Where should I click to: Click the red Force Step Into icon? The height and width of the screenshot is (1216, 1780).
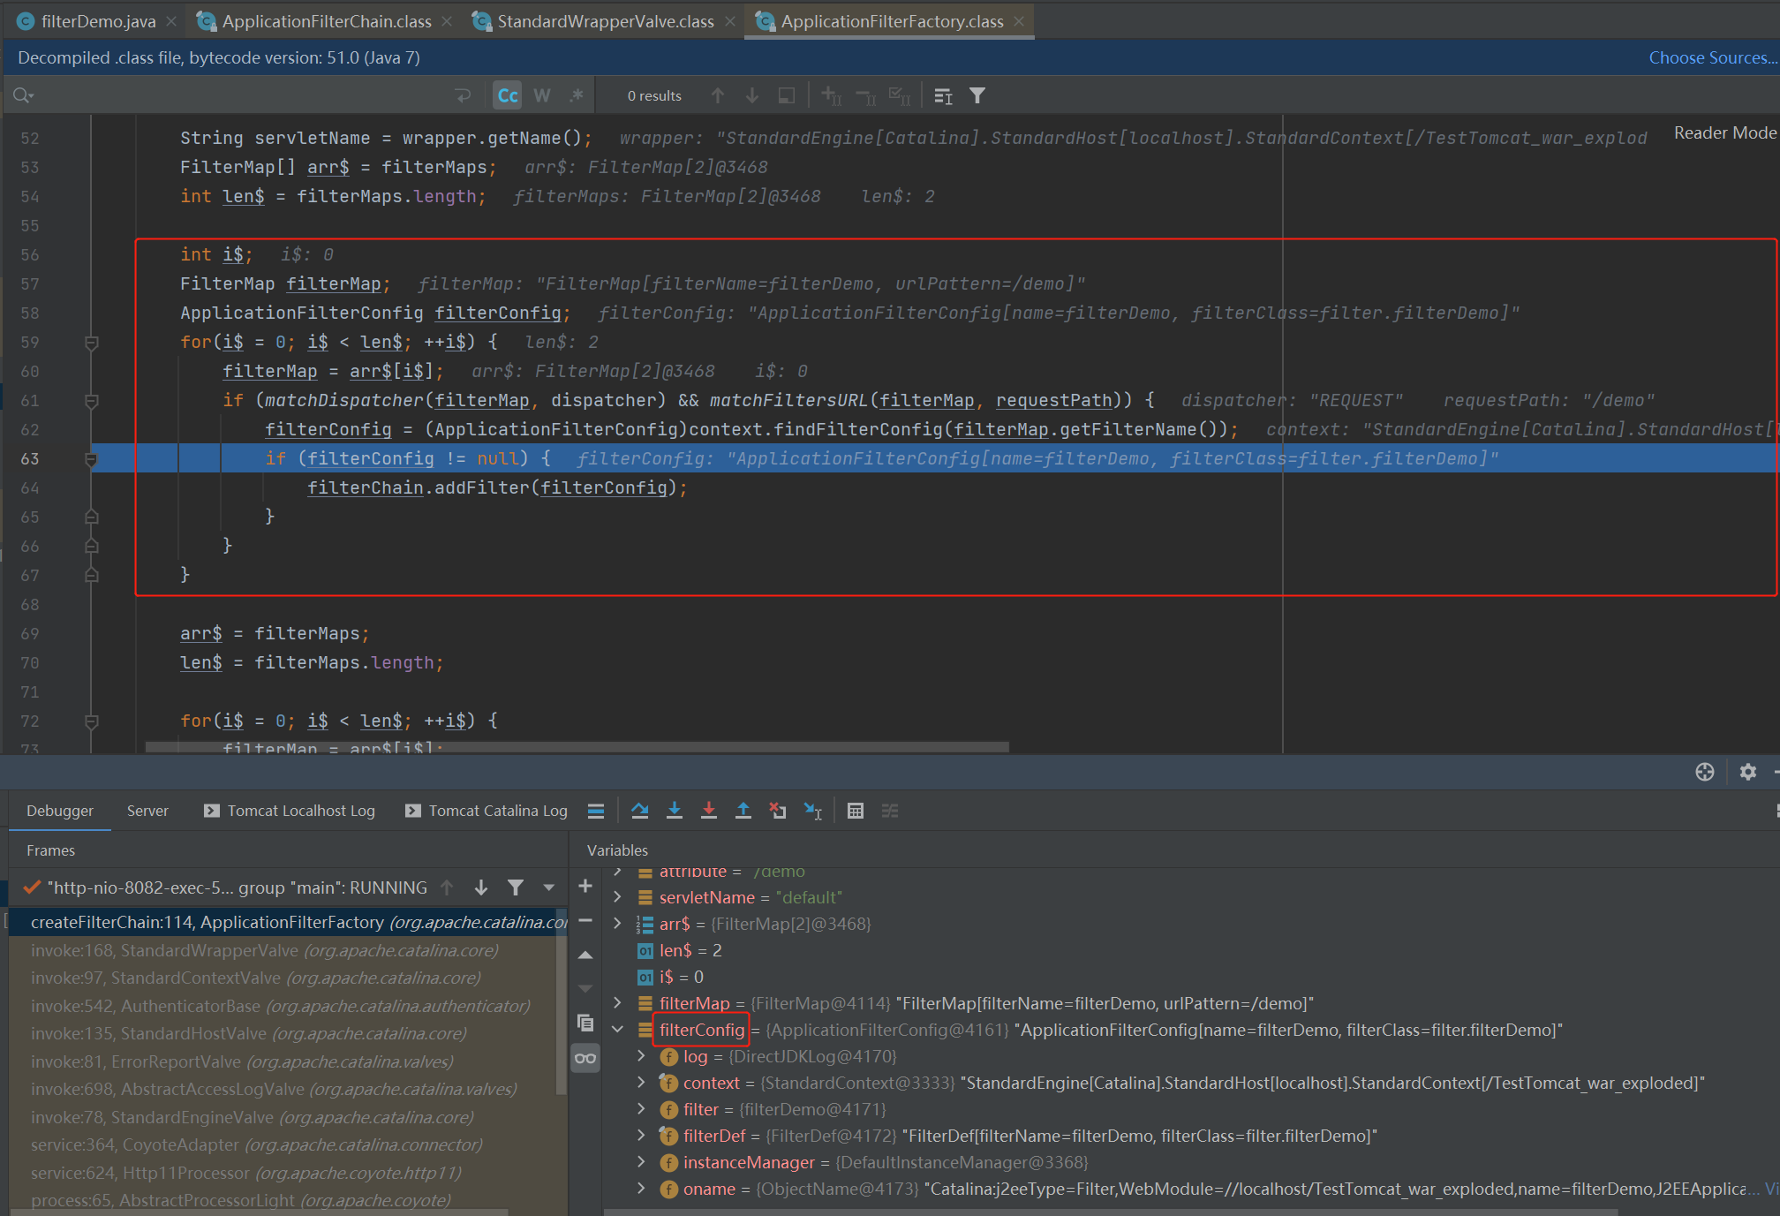click(709, 811)
